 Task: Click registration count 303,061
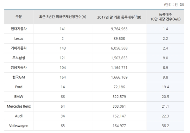coord(119,106)
